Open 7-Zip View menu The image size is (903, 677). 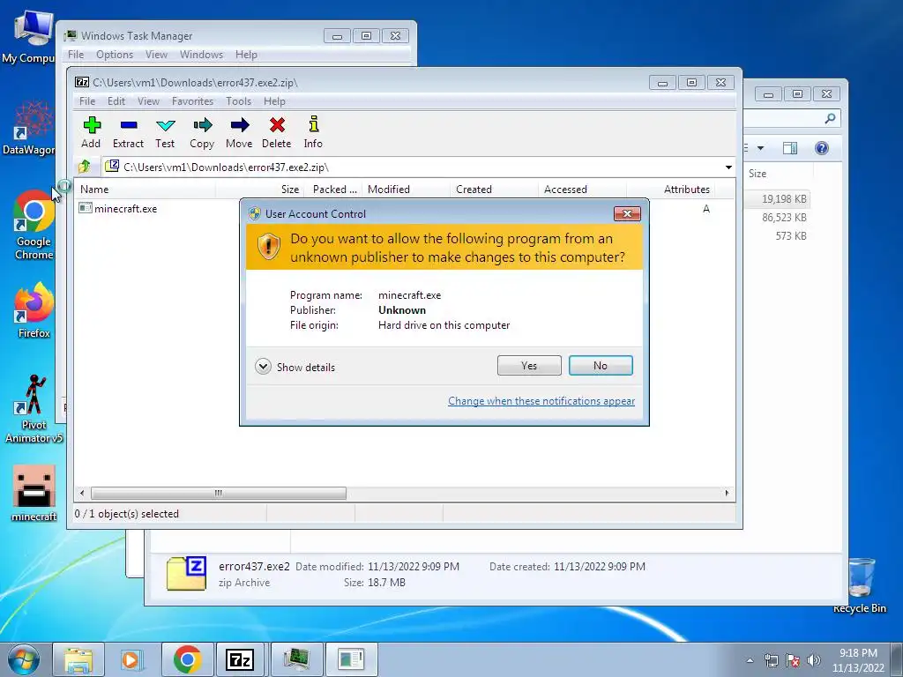tap(148, 101)
